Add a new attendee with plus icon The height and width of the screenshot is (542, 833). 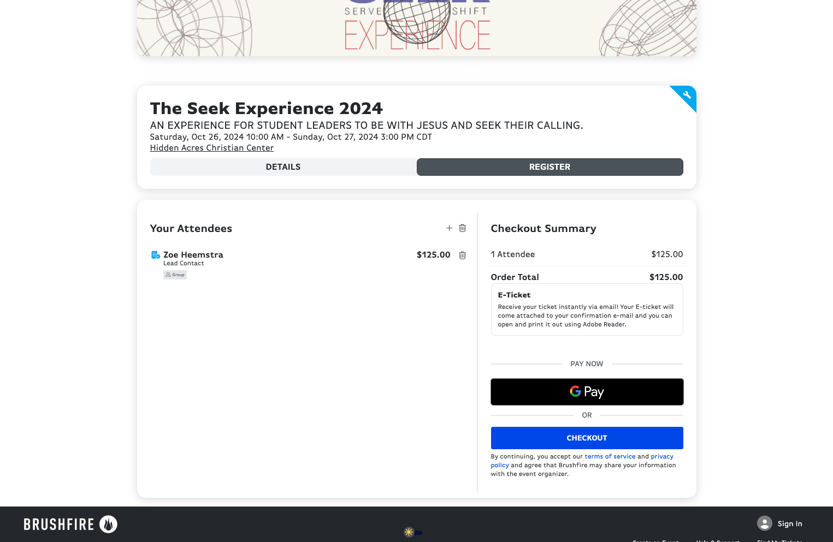449,228
